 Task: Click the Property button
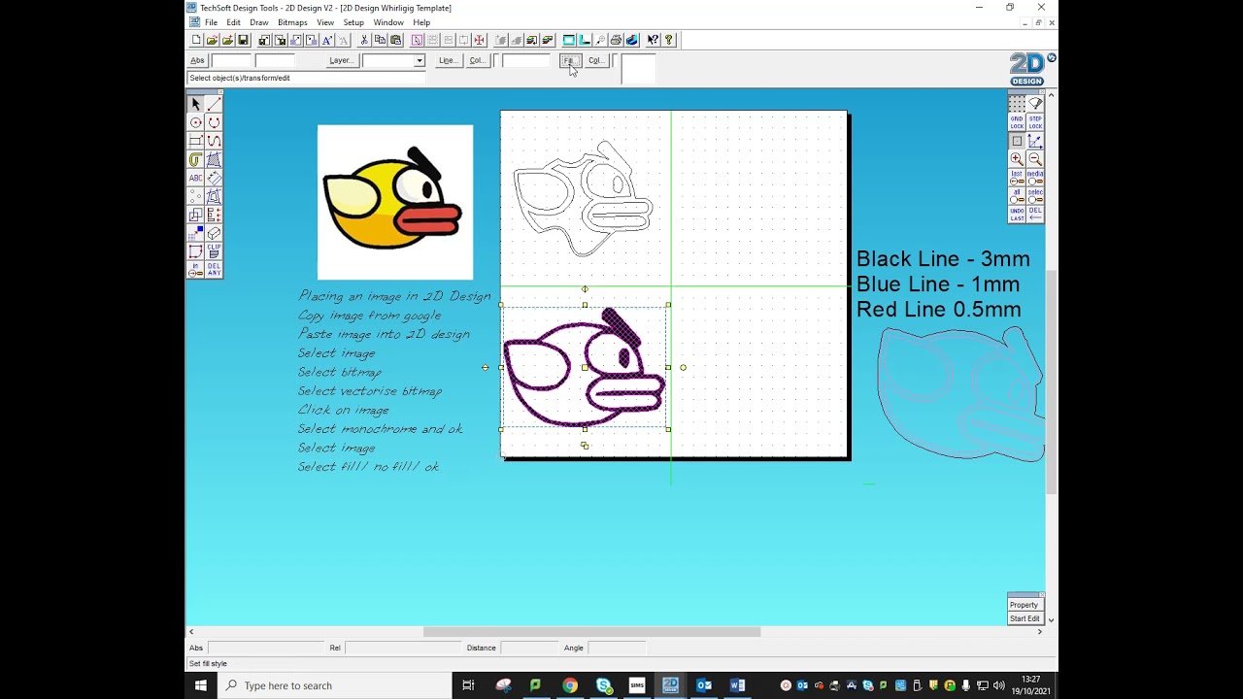click(x=1024, y=605)
